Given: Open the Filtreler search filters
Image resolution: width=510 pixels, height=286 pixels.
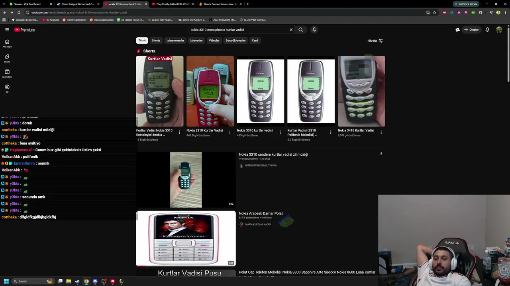Looking at the screenshot, I should click(375, 41).
